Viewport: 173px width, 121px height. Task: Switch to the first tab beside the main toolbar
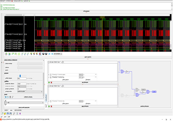6,111
